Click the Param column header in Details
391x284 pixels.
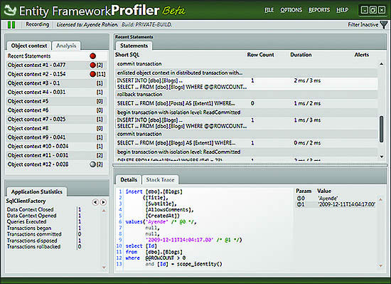(x=304, y=191)
